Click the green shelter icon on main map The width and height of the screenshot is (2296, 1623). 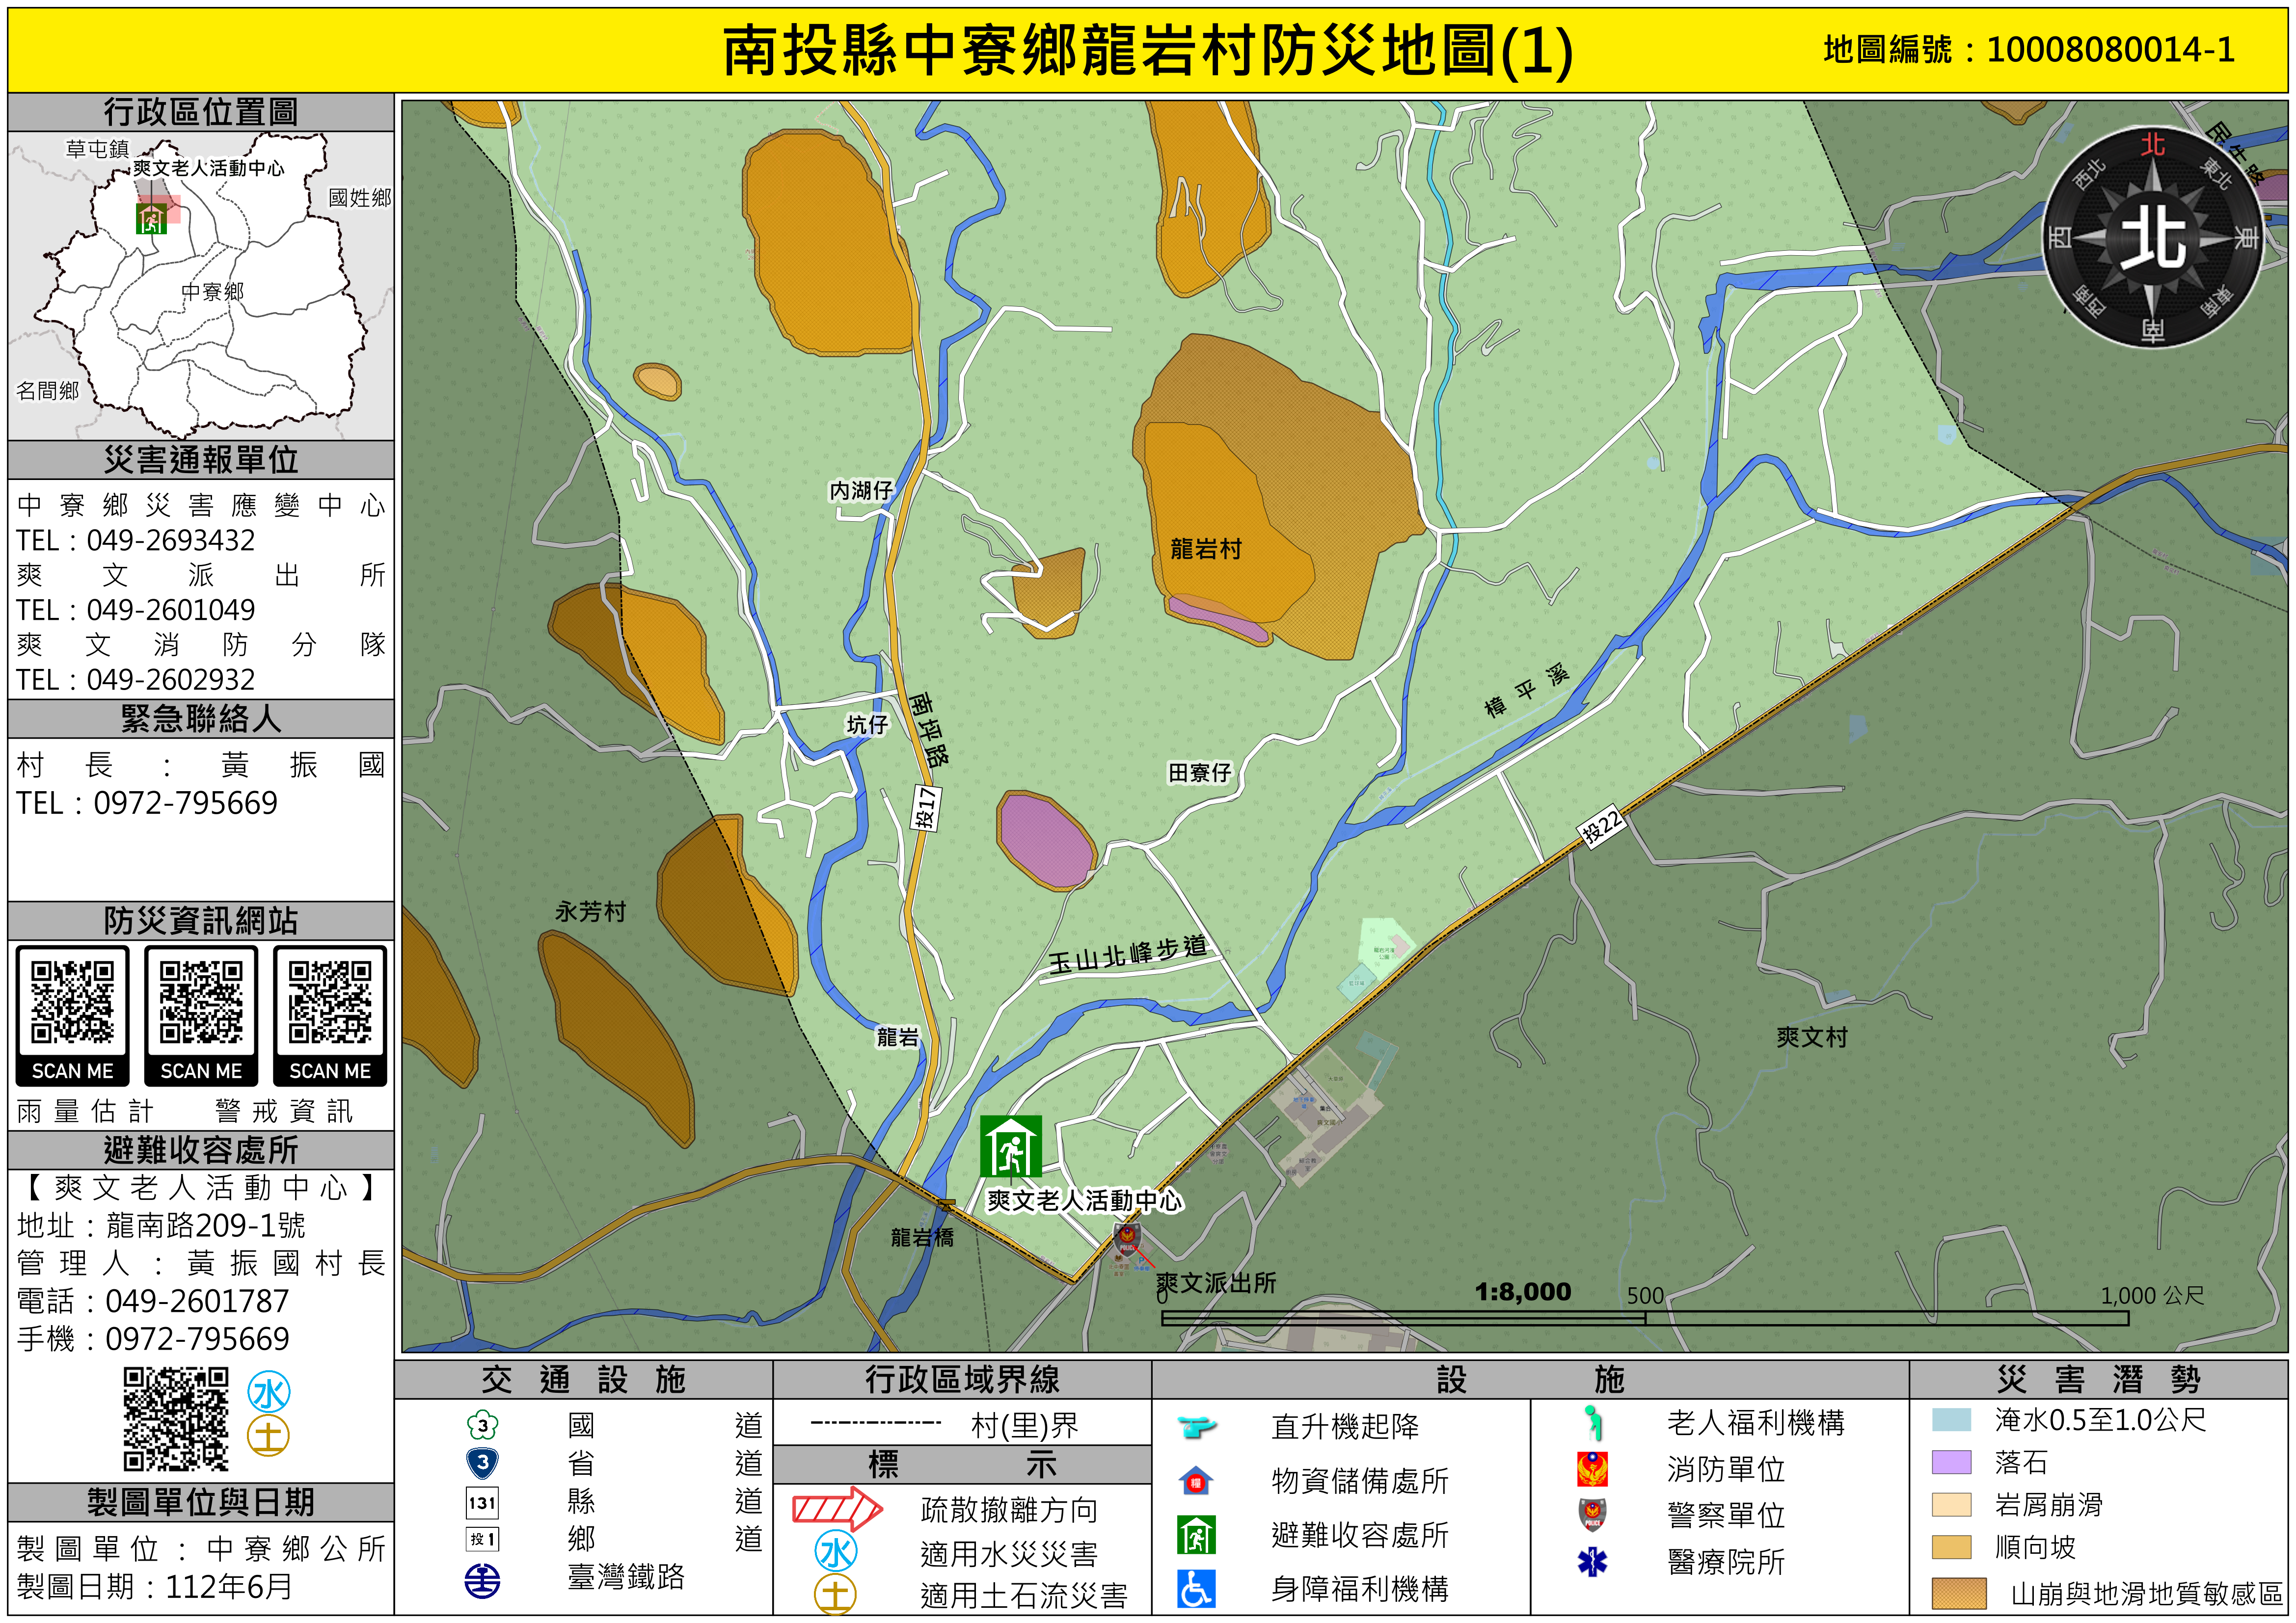click(x=1010, y=1146)
